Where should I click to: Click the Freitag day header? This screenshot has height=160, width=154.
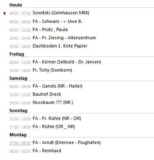(17, 54)
